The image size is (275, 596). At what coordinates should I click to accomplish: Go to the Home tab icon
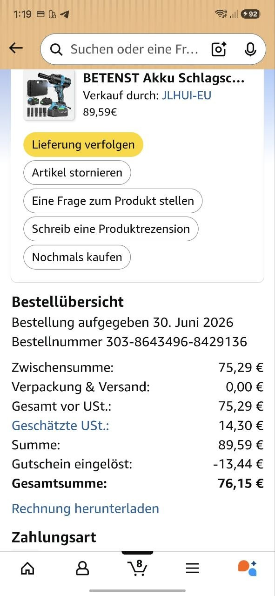(x=27, y=568)
